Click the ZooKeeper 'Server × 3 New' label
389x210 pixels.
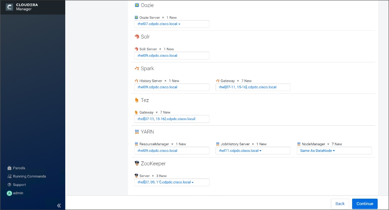pyautogui.click(x=153, y=176)
